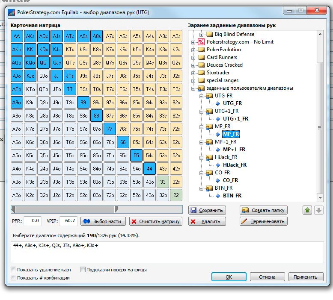The width and height of the screenshot is (333, 300).
Task: Click the blue arrow icon beside BTN_FR range
Action: pos(218,196)
